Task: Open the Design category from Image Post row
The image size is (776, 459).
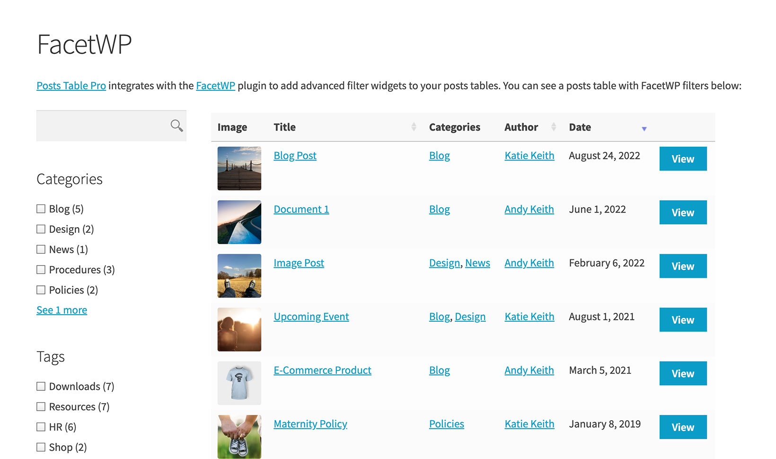Action: 444,263
